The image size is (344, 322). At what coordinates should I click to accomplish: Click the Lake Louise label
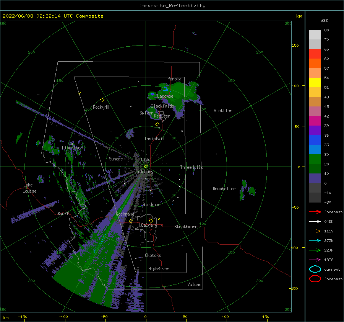[29, 188]
